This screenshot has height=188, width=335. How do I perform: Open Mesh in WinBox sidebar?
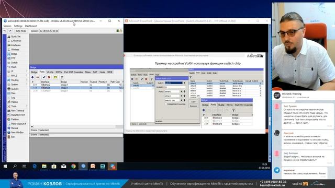(x=14, y=67)
